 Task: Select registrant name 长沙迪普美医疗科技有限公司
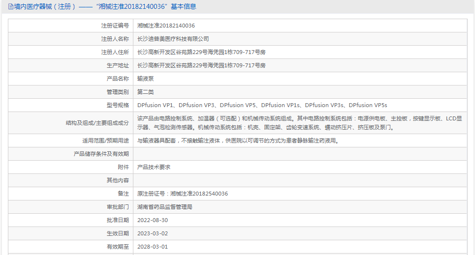tap(173, 39)
